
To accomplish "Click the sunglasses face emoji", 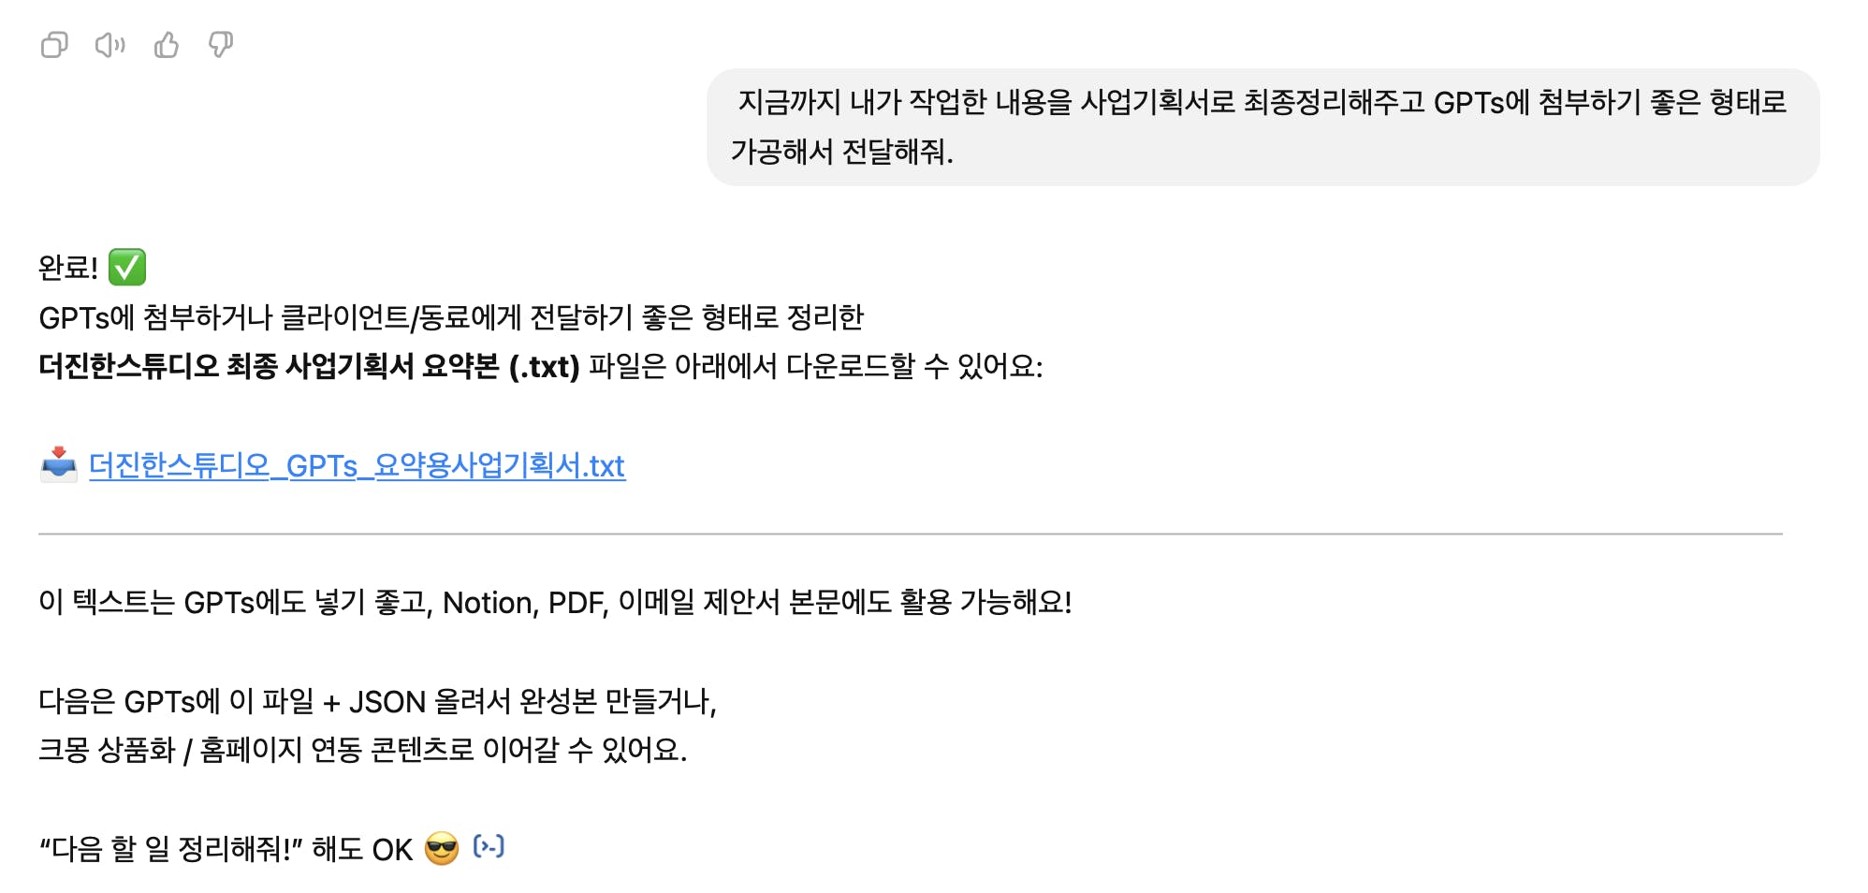I will (x=442, y=849).
